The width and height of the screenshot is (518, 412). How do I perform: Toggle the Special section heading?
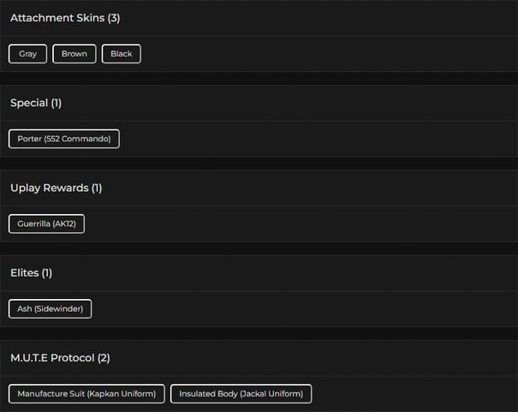(x=28, y=103)
